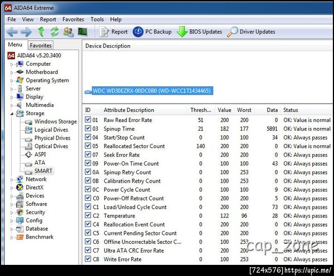The image size is (334, 276).
Task: Toggle the Temperature attribute checkbox
Action: tap(88, 215)
